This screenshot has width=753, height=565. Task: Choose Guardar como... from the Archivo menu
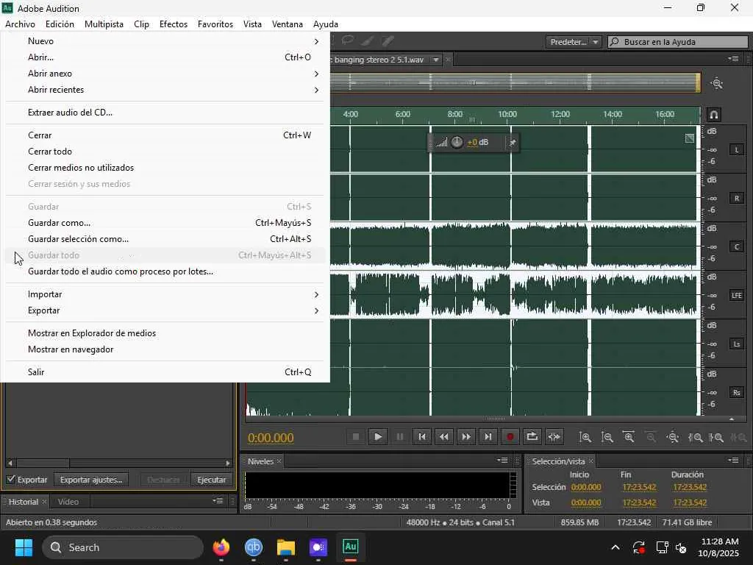(x=59, y=223)
